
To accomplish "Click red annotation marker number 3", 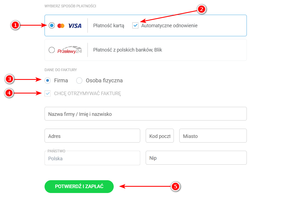I will point(9,79).
